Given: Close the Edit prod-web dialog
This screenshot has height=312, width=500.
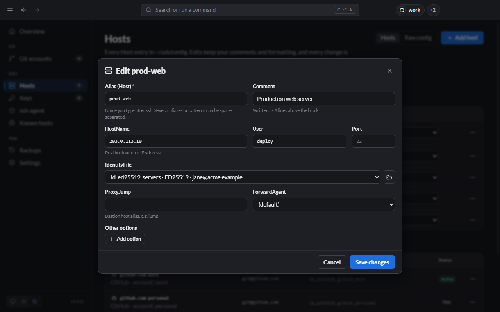Looking at the screenshot, I should pos(390,71).
